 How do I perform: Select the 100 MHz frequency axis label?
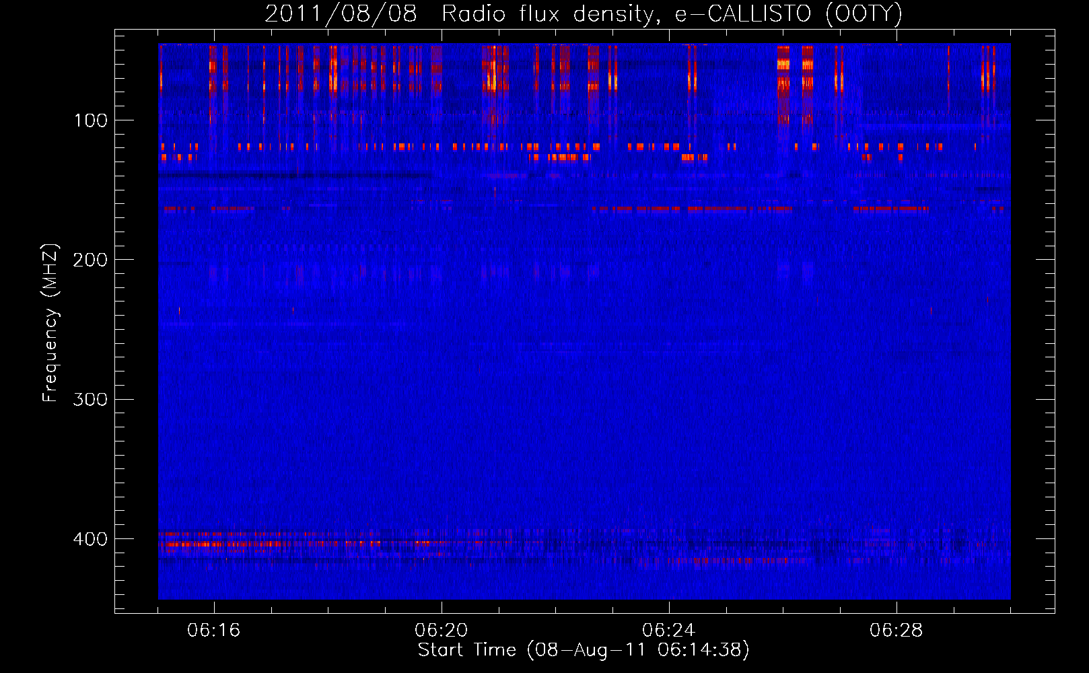[x=91, y=120]
